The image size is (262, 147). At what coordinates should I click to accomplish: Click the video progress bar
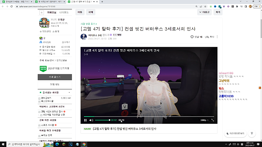click(149, 117)
